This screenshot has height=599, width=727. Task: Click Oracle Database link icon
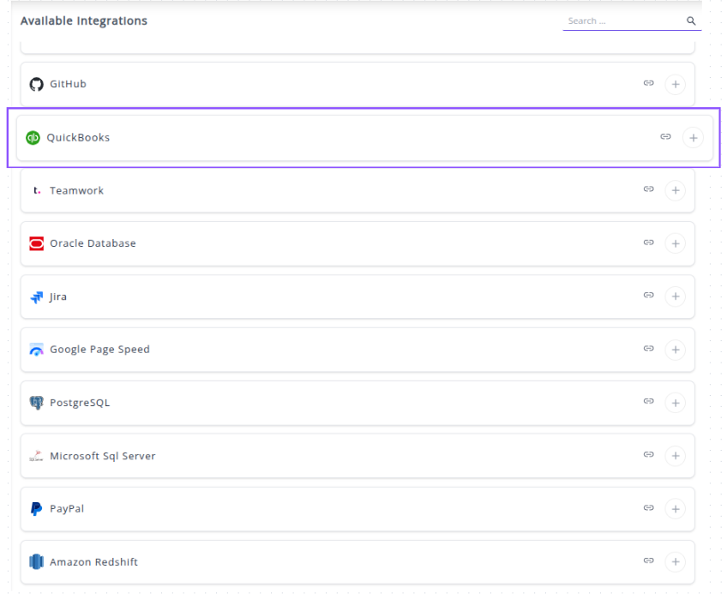(x=648, y=243)
